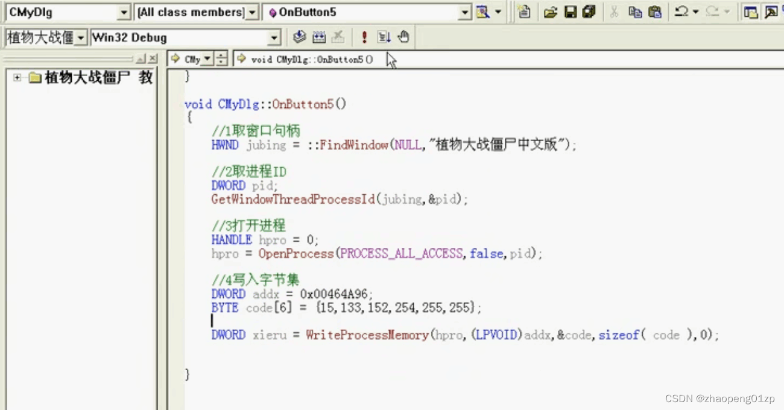784x410 pixels.
Task: Click the Save All icon
Action: [x=589, y=11]
